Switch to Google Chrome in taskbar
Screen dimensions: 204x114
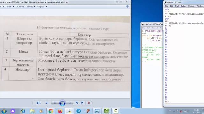coord(51,111)
